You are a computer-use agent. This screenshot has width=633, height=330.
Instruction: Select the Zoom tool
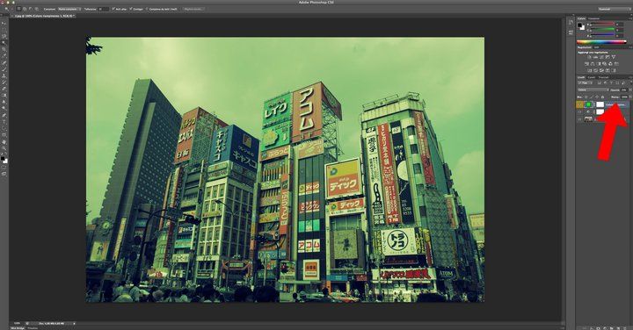(5, 147)
